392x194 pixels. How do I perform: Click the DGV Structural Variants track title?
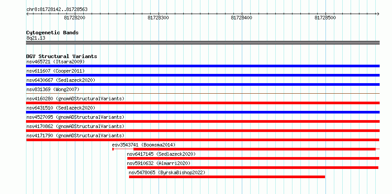point(62,56)
